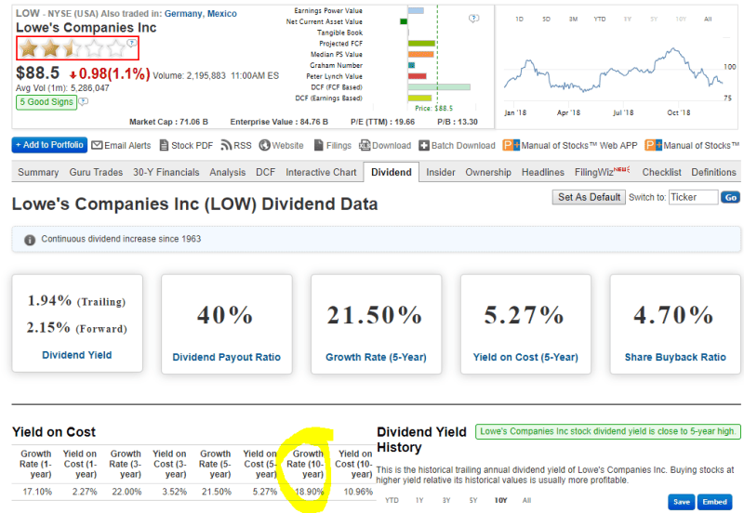The image size is (744, 513).
Task: Click help bubble icon above valuation bars
Action: [473, 19]
